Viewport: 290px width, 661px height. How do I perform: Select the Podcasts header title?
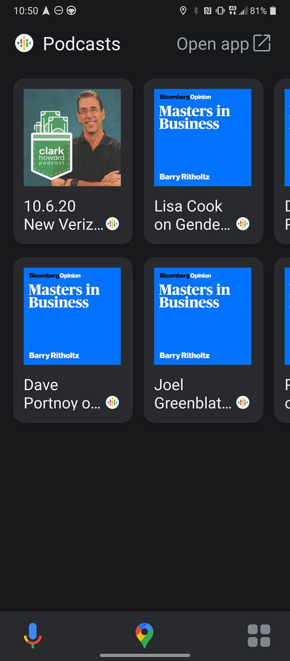[x=81, y=44]
